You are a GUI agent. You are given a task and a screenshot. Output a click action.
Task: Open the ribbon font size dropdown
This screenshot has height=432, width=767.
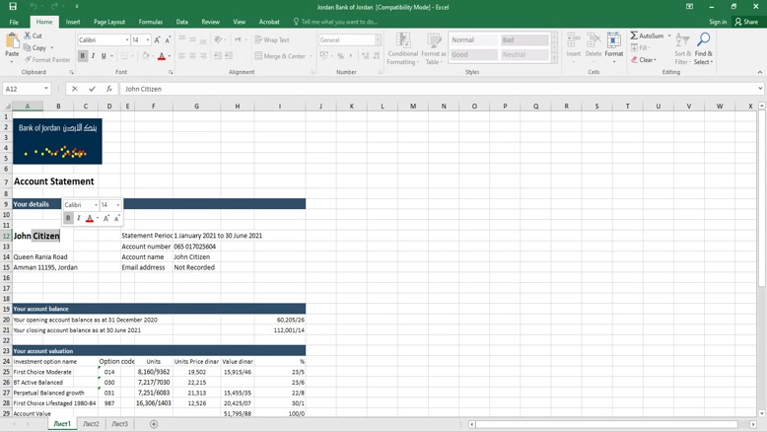pyautogui.click(x=148, y=40)
